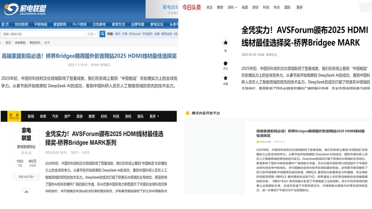The image size is (372, 209).
Task: Click the Sohu article headline with MARK系列
Action: (x=104, y=138)
